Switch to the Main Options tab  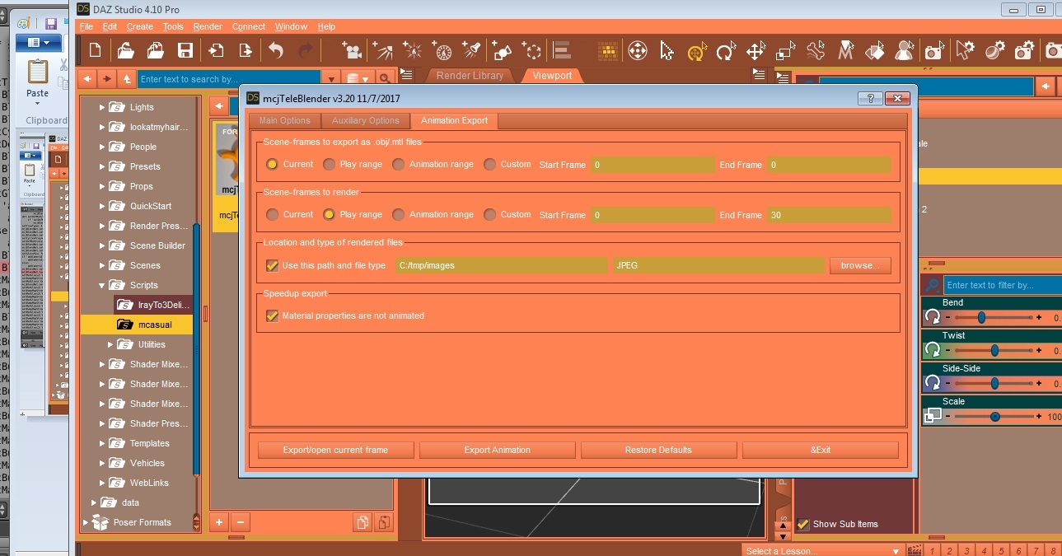284,121
